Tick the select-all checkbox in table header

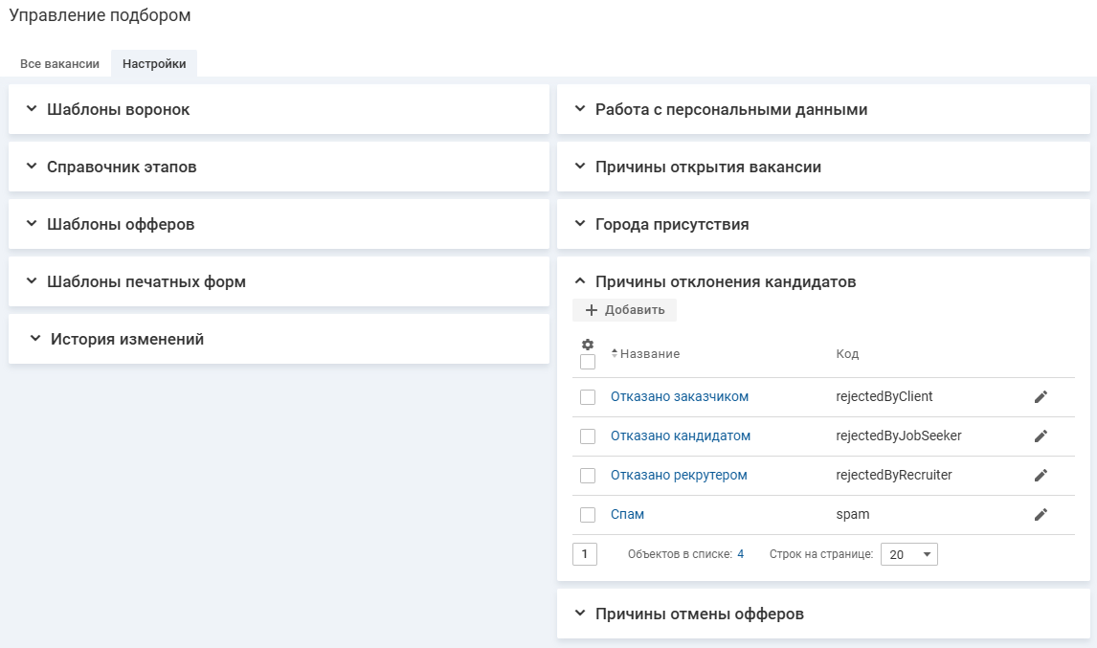588,362
